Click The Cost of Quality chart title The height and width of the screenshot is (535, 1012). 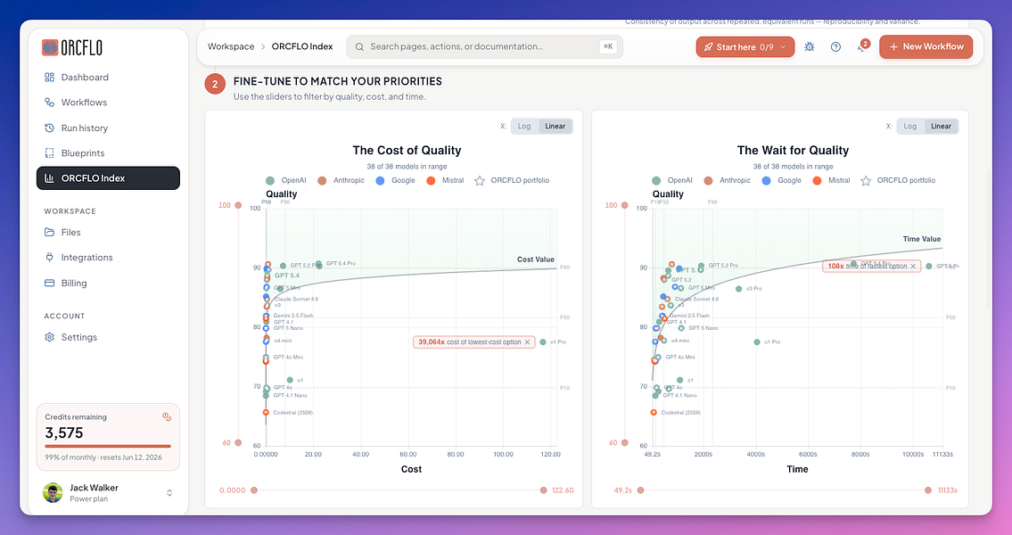tap(407, 151)
